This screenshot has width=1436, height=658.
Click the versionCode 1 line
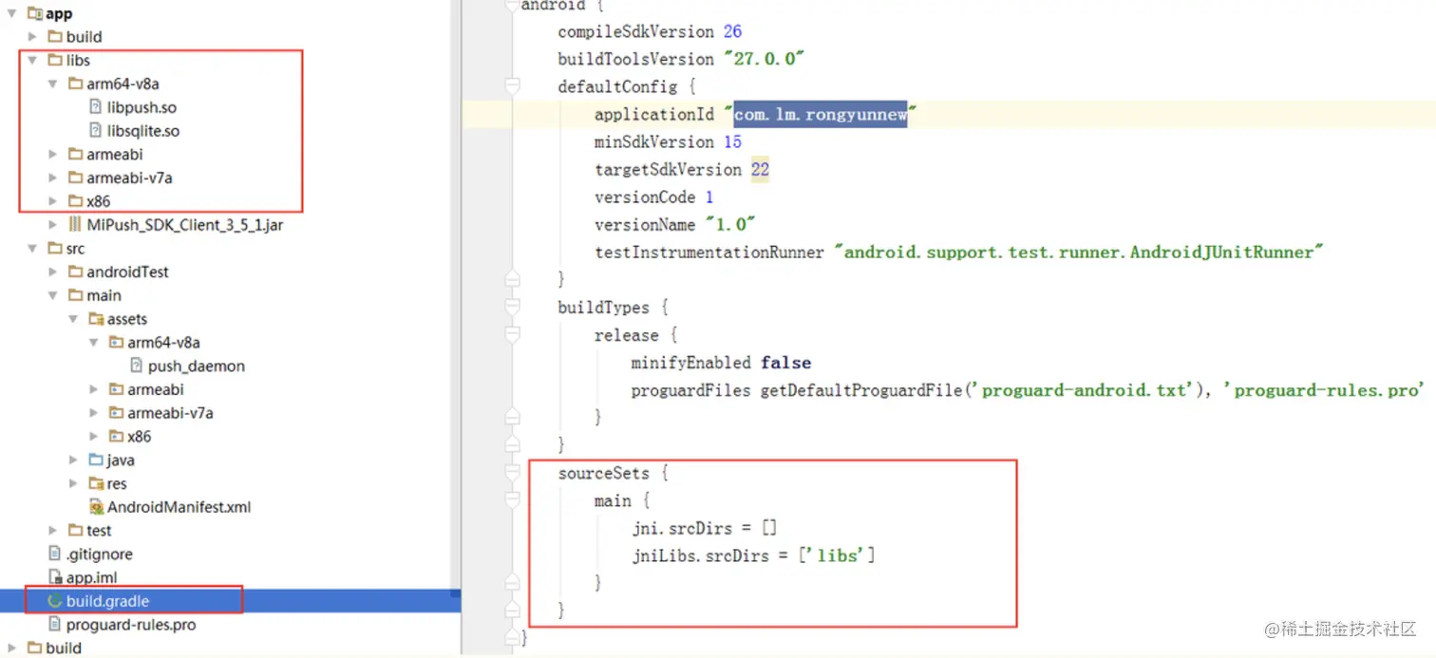tap(653, 197)
